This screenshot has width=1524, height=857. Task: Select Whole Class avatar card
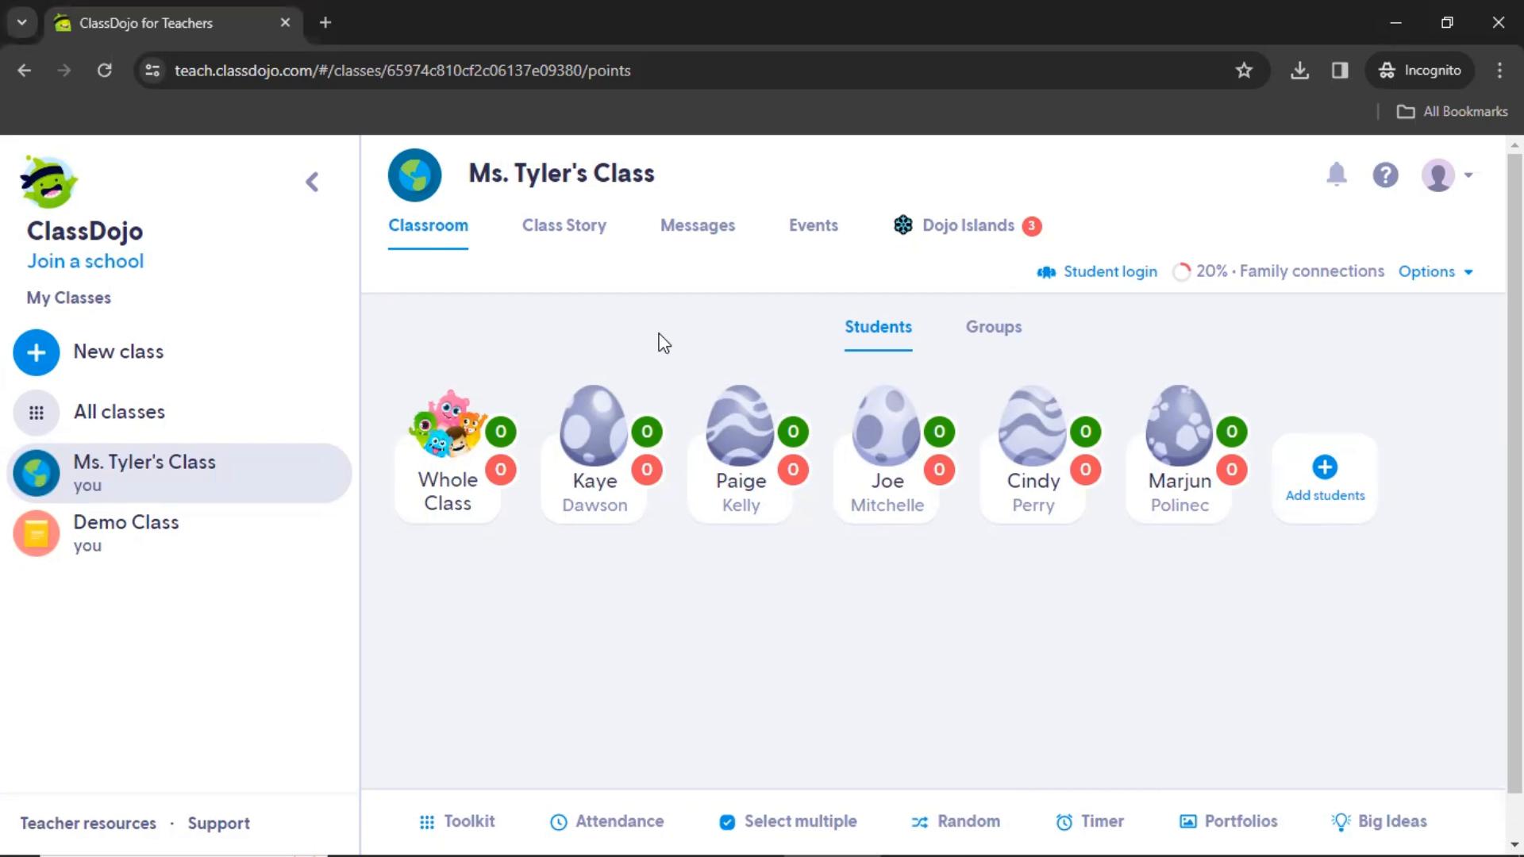448,451
